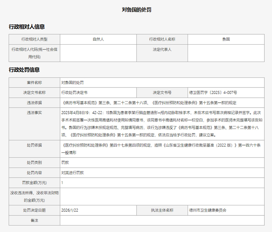The height and width of the screenshot is (232, 272).
Task: Select the '自然人' party type cell
Action: pos(98,39)
